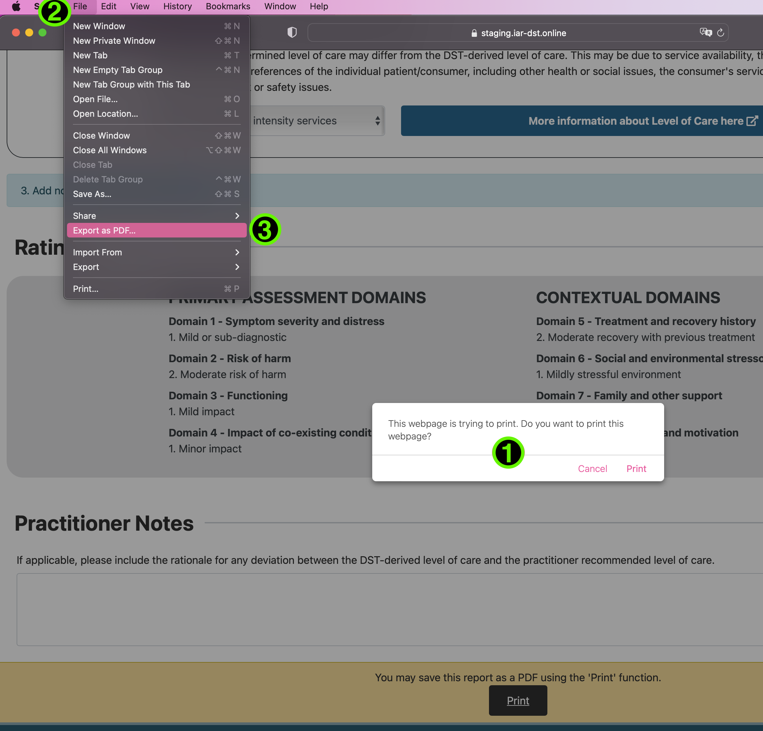Expand the Share submenu
Image resolution: width=763 pixels, height=731 pixels.
tap(156, 216)
